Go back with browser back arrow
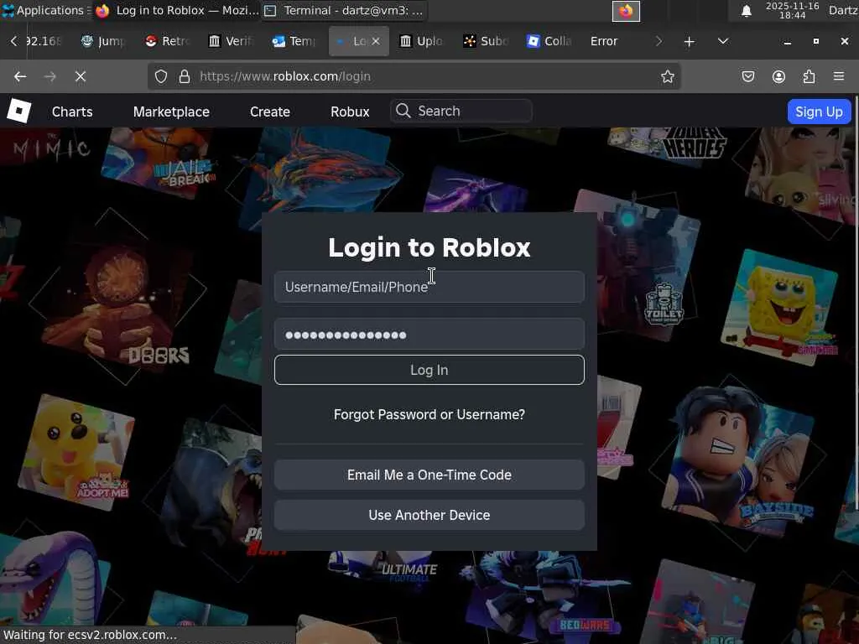 pos(20,76)
